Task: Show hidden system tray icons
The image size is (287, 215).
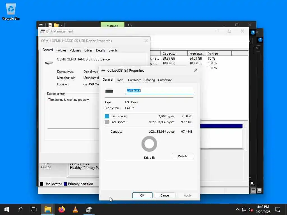Action: 237,209
